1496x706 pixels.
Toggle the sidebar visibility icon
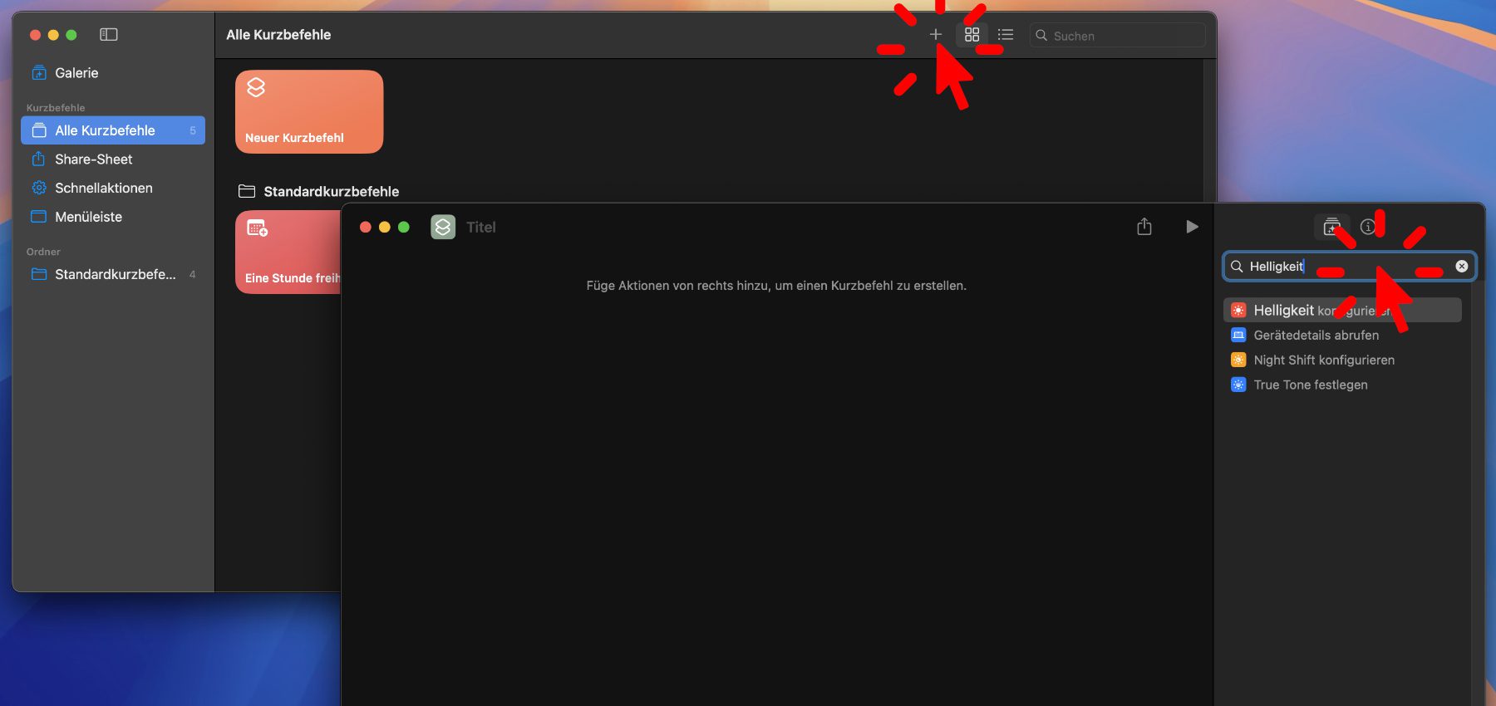pyautogui.click(x=109, y=35)
